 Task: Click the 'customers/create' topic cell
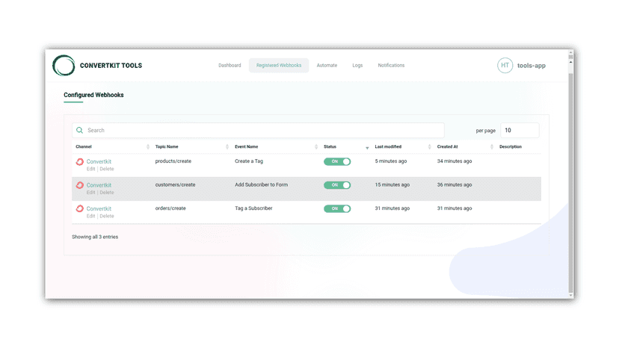click(175, 184)
